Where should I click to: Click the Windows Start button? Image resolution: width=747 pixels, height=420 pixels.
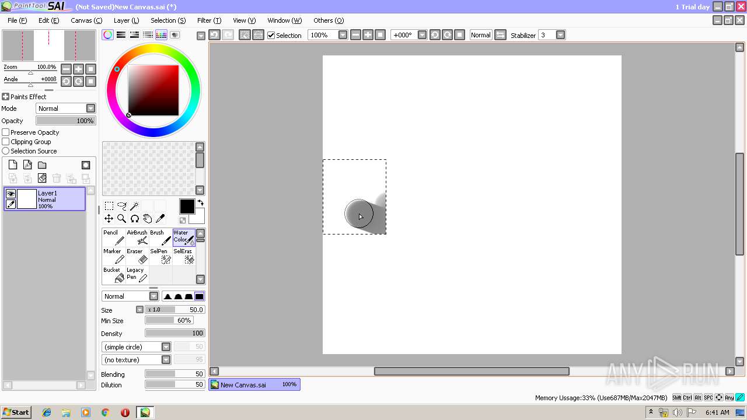click(16, 412)
